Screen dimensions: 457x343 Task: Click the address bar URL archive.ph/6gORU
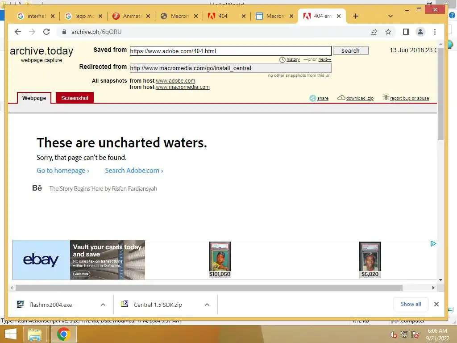pos(96,32)
